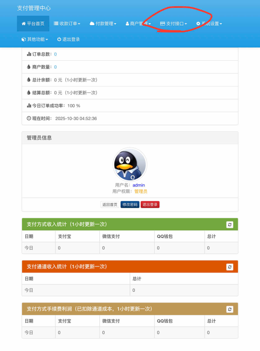260x351 pixels.
Task: Click the chart icon beside 今日订单成功率
Action: [x=29, y=106]
